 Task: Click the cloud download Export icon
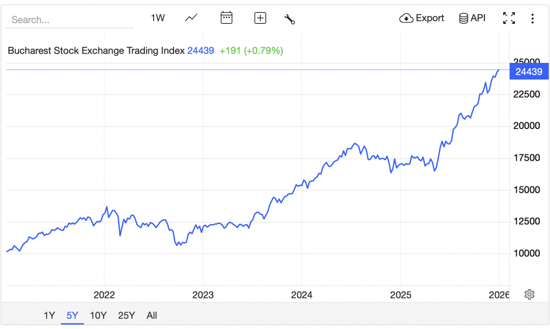407,18
